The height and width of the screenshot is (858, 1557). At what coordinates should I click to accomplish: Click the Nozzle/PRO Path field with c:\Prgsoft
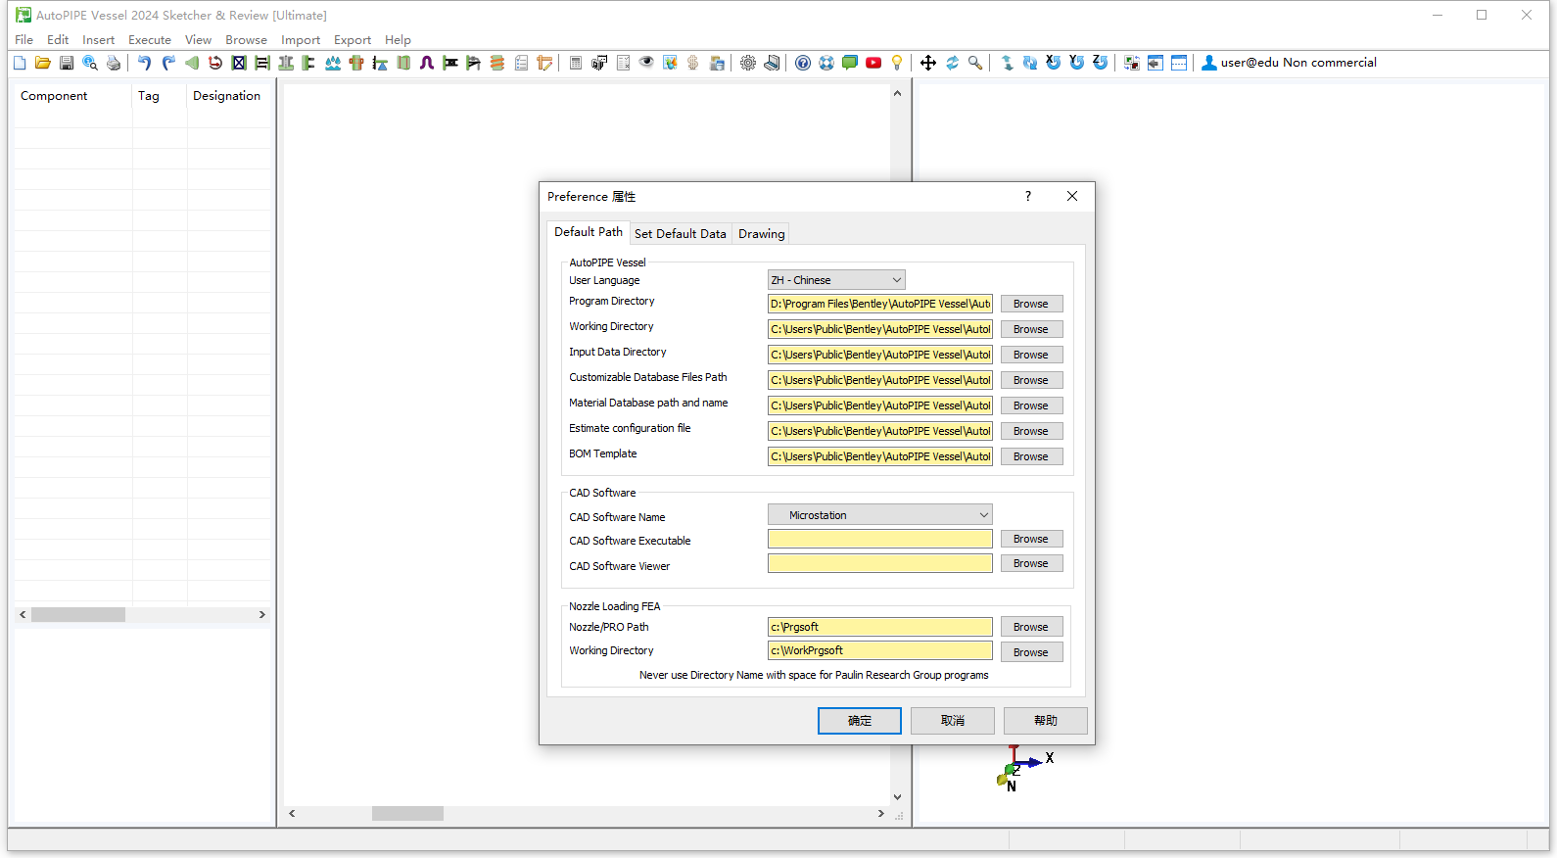coord(880,627)
